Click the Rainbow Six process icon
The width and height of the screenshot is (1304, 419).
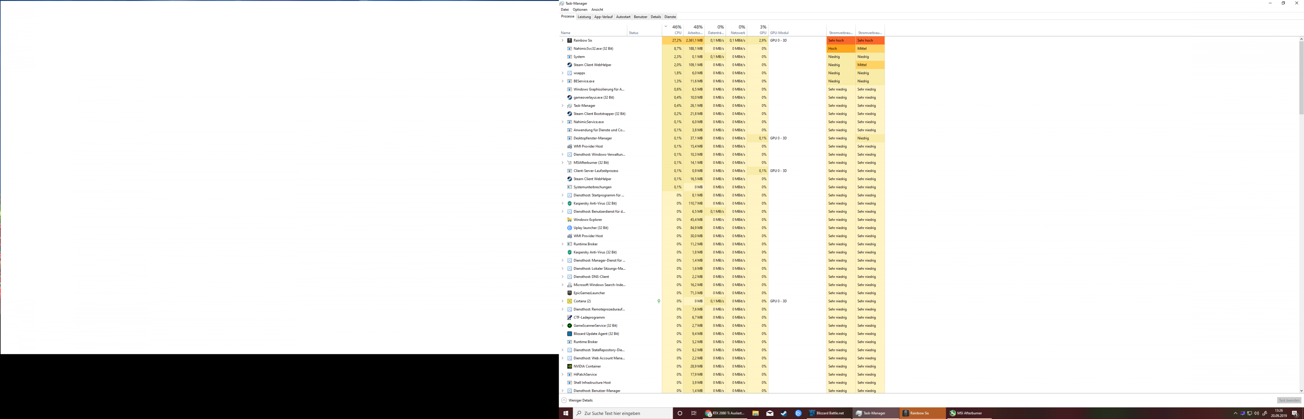pyautogui.click(x=569, y=40)
